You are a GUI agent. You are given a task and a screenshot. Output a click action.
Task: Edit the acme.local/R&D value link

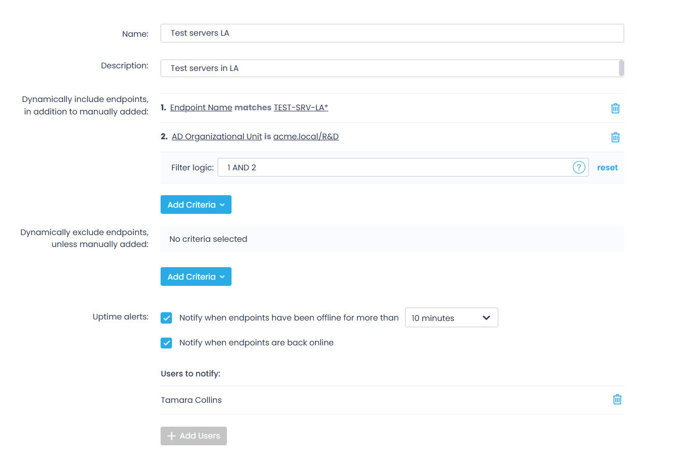(x=306, y=137)
